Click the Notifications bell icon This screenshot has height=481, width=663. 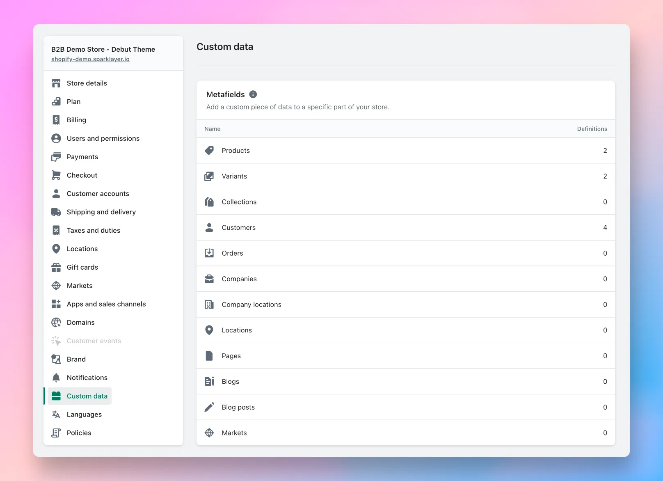56,378
